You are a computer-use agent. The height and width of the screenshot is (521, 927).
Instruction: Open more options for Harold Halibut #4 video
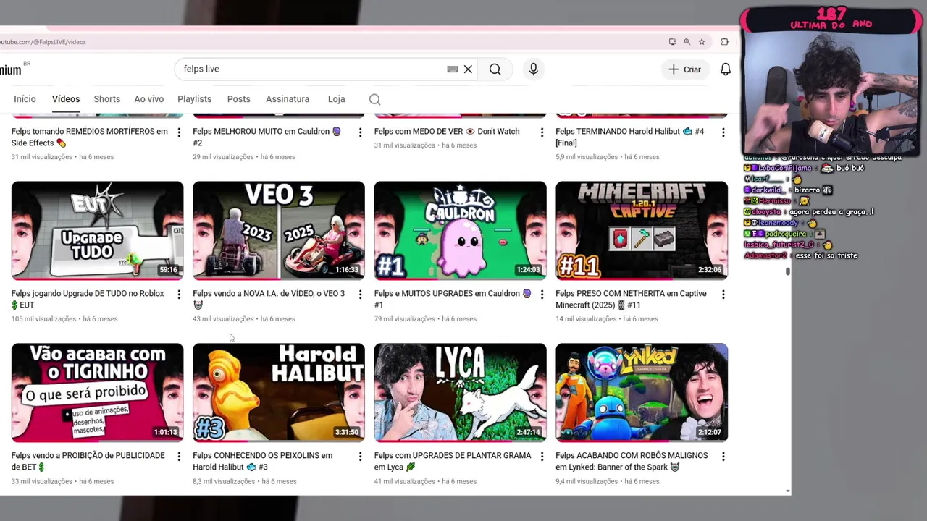coord(723,132)
